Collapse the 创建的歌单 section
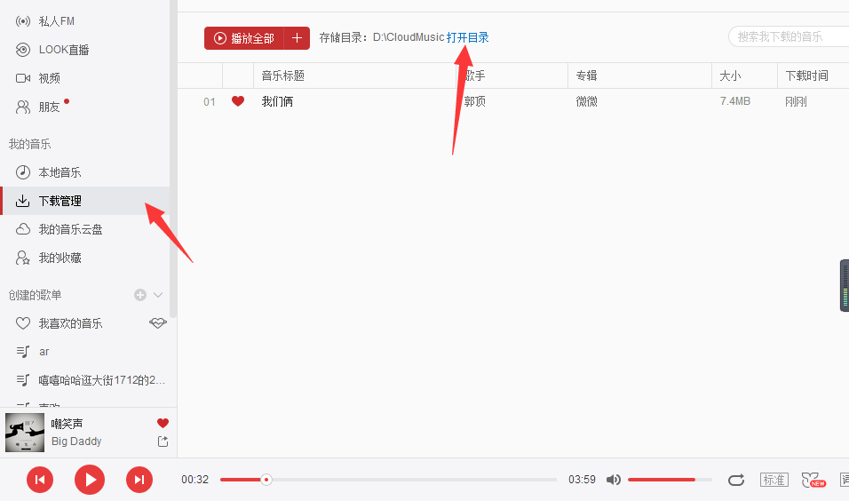This screenshot has height=501, width=849. [158, 295]
